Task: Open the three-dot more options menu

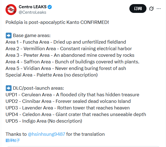Action: pyautogui.click(x=159, y=9)
